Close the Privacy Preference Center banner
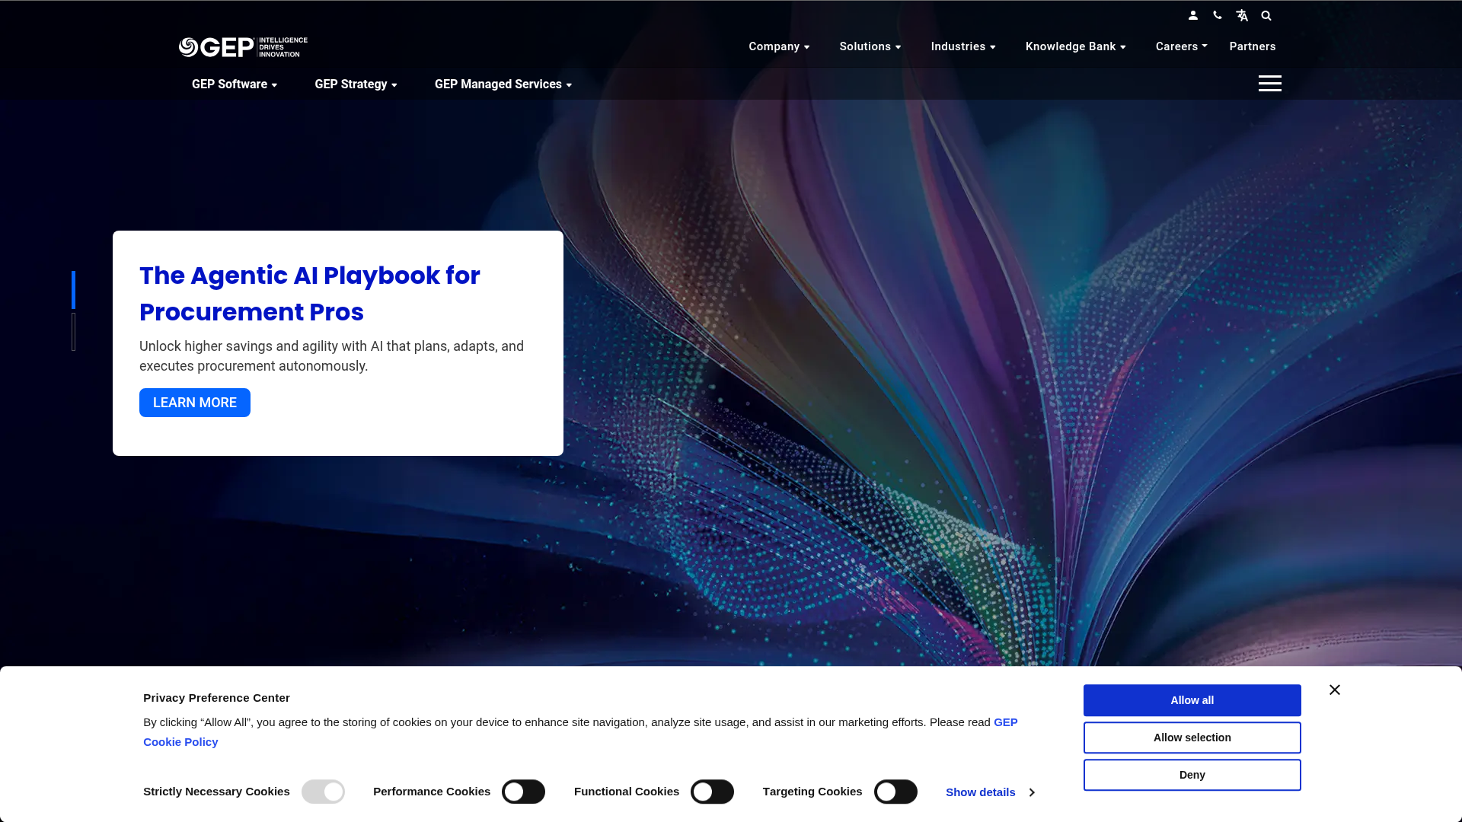This screenshot has height=822, width=1462. coord(1335,690)
